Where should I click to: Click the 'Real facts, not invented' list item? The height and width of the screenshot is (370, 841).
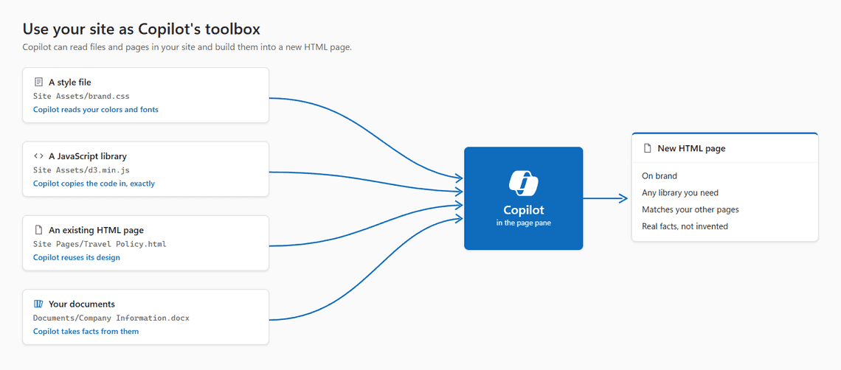click(x=685, y=226)
